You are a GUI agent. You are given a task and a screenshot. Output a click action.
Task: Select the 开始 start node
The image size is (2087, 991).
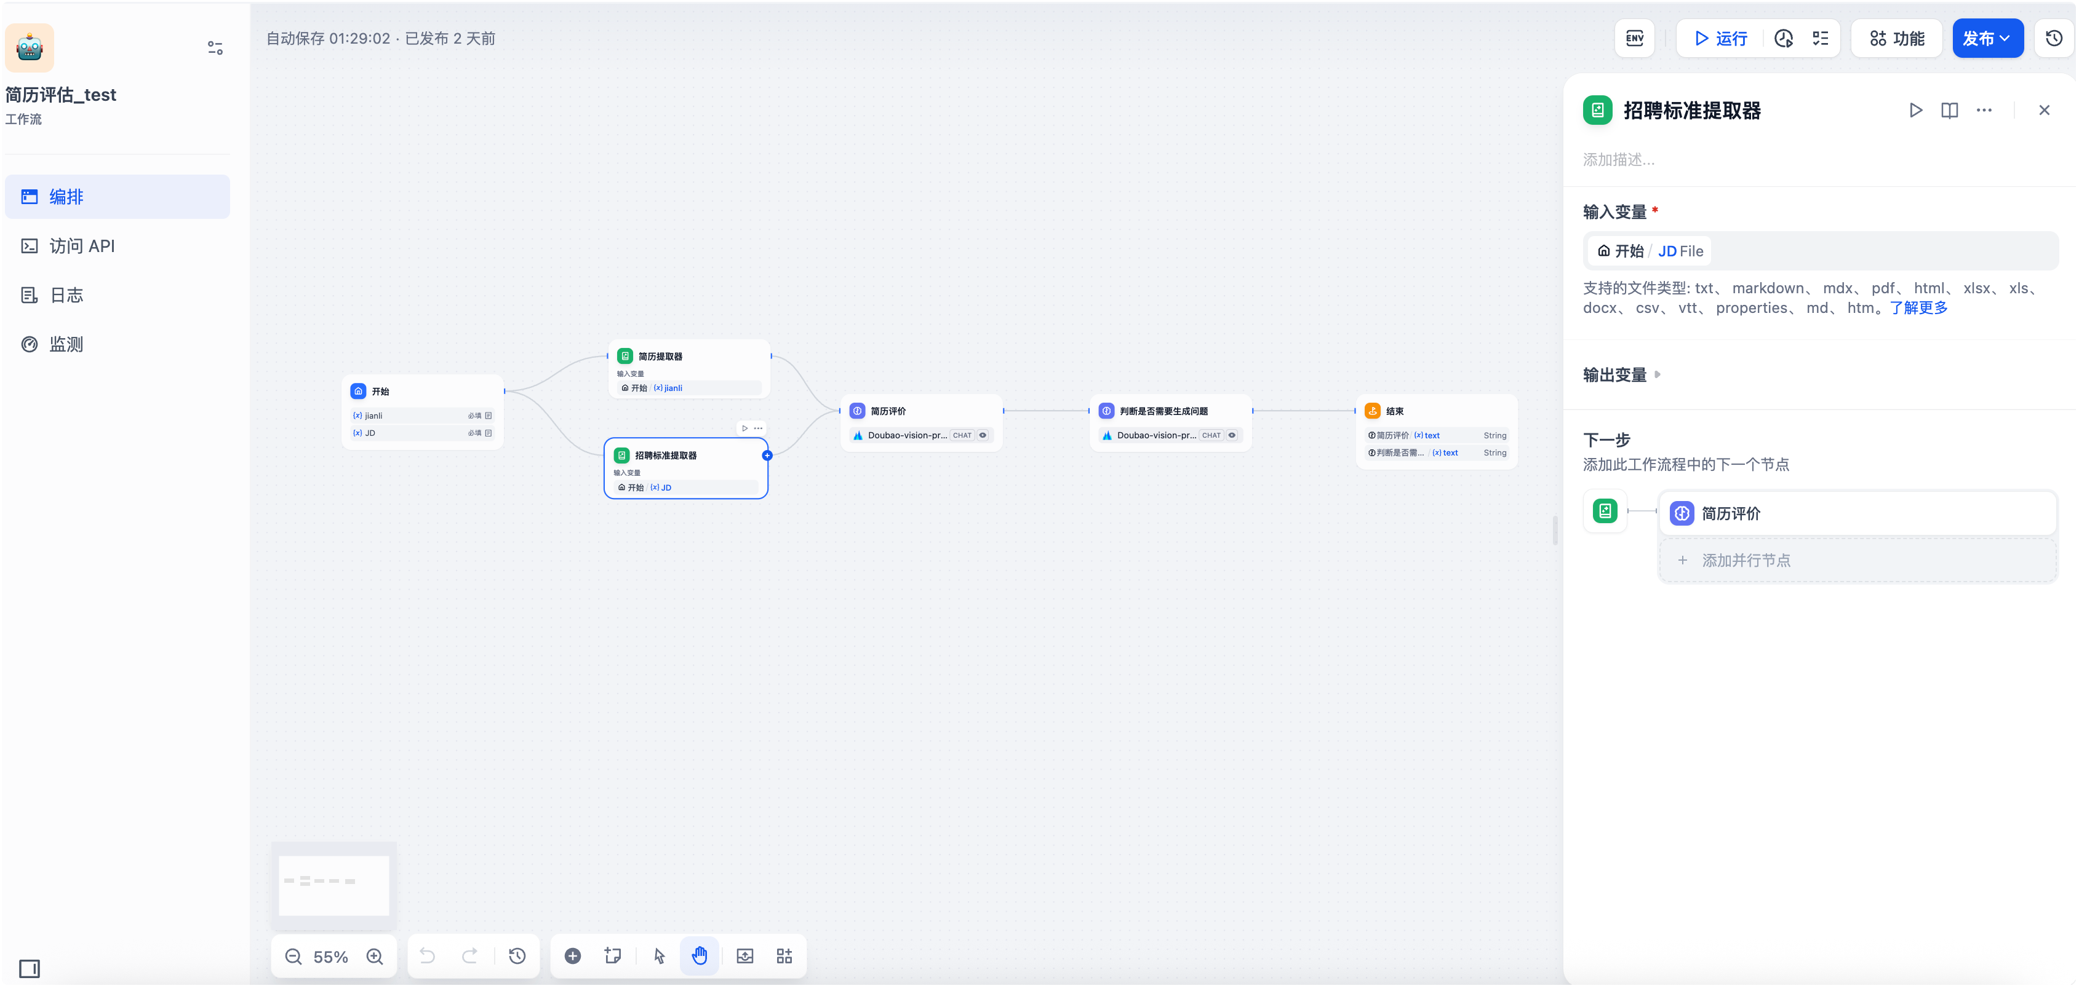(x=423, y=411)
